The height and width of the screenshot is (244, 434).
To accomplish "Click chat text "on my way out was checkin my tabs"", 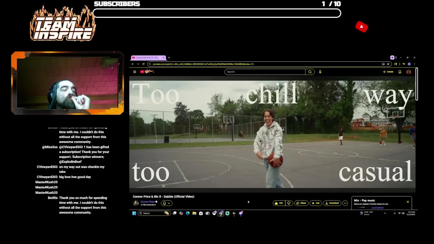I will (x=82, y=169).
